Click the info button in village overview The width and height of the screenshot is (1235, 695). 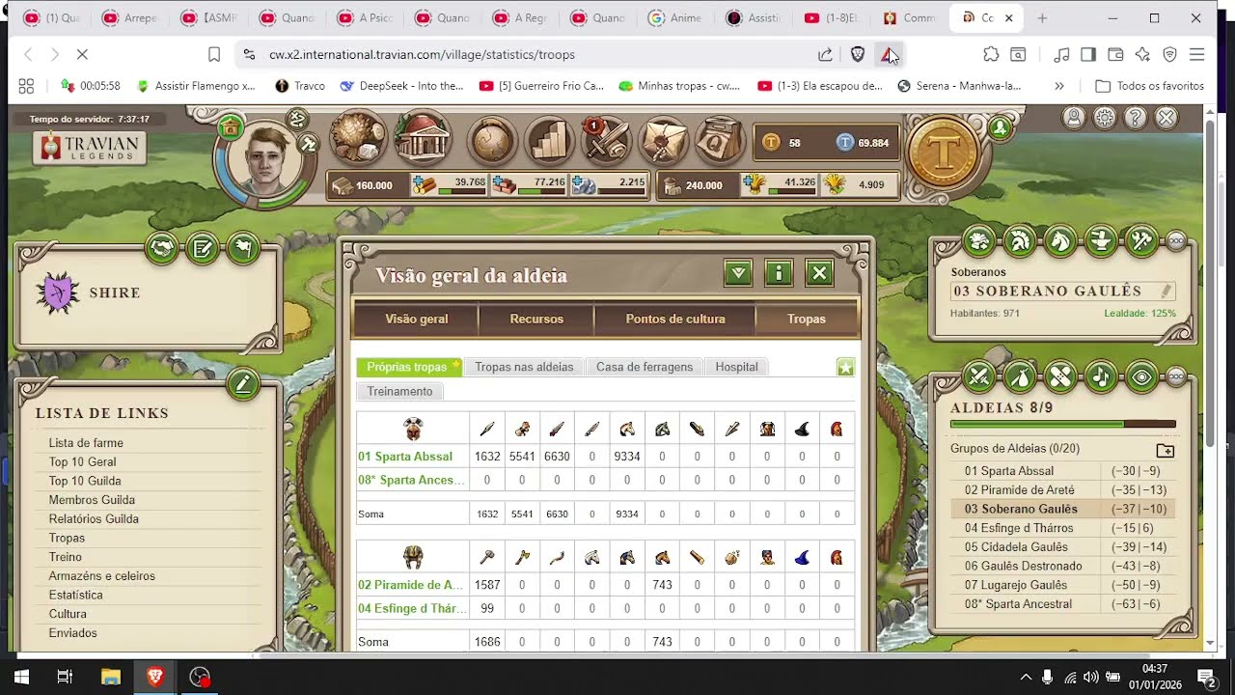[x=779, y=274]
